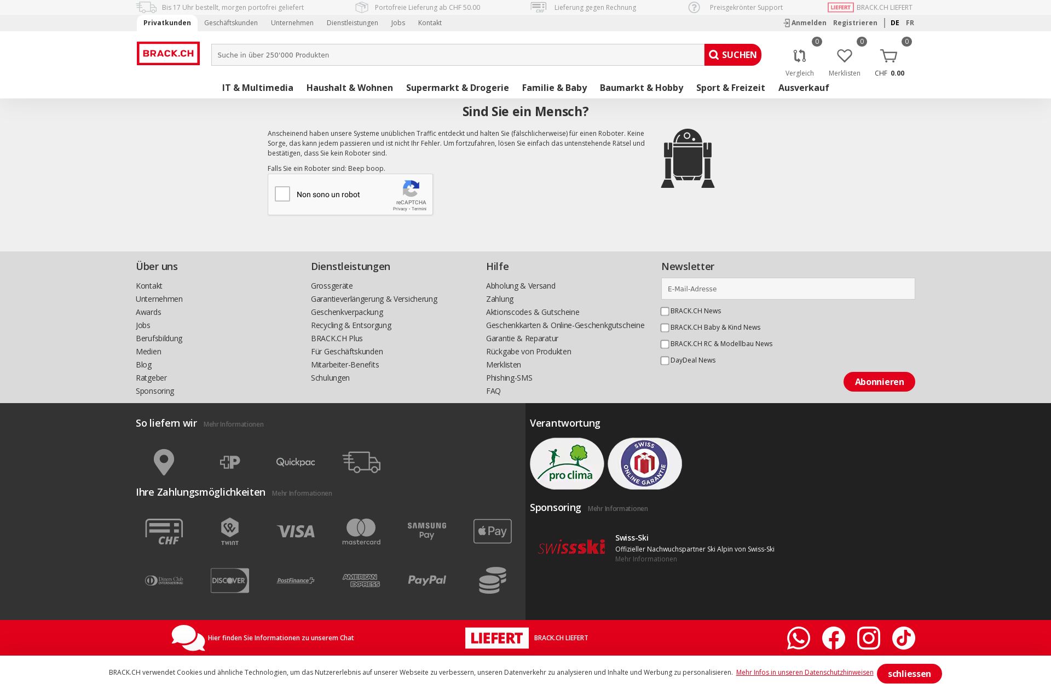Open the WhatsApp icon
Screen dimensions: 1051x689
[x=799, y=638]
